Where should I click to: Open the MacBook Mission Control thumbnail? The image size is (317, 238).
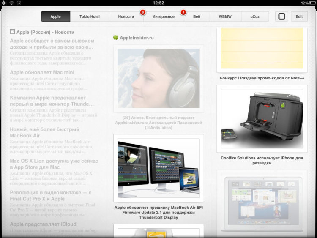[262, 203]
